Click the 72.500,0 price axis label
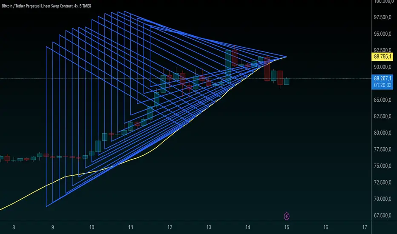Screen dimensions: 397x234 pyautogui.click(x=383, y=183)
